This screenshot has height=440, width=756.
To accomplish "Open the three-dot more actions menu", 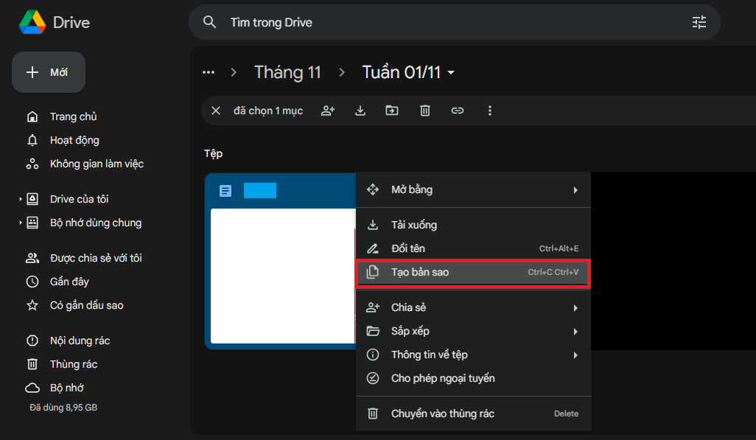I will (x=490, y=111).
